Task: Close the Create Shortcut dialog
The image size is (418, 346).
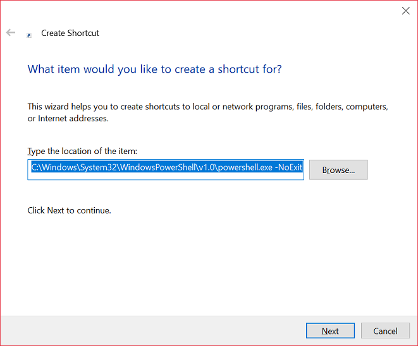Action: pyautogui.click(x=406, y=11)
